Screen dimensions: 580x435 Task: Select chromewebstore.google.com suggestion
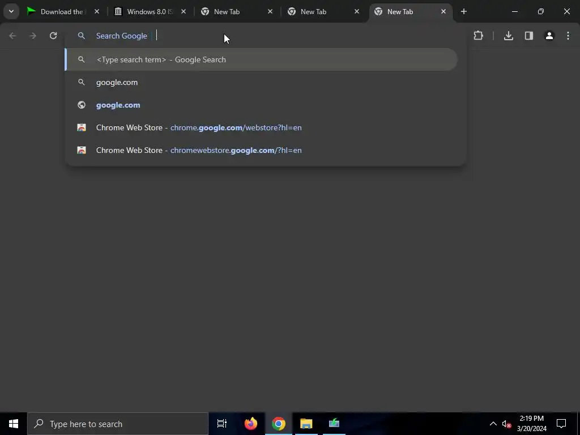pyautogui.click(x=261, y=150)
